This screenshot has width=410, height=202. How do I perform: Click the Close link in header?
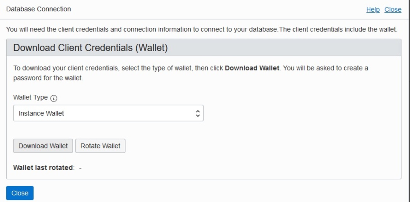click(x=393, y=10)
